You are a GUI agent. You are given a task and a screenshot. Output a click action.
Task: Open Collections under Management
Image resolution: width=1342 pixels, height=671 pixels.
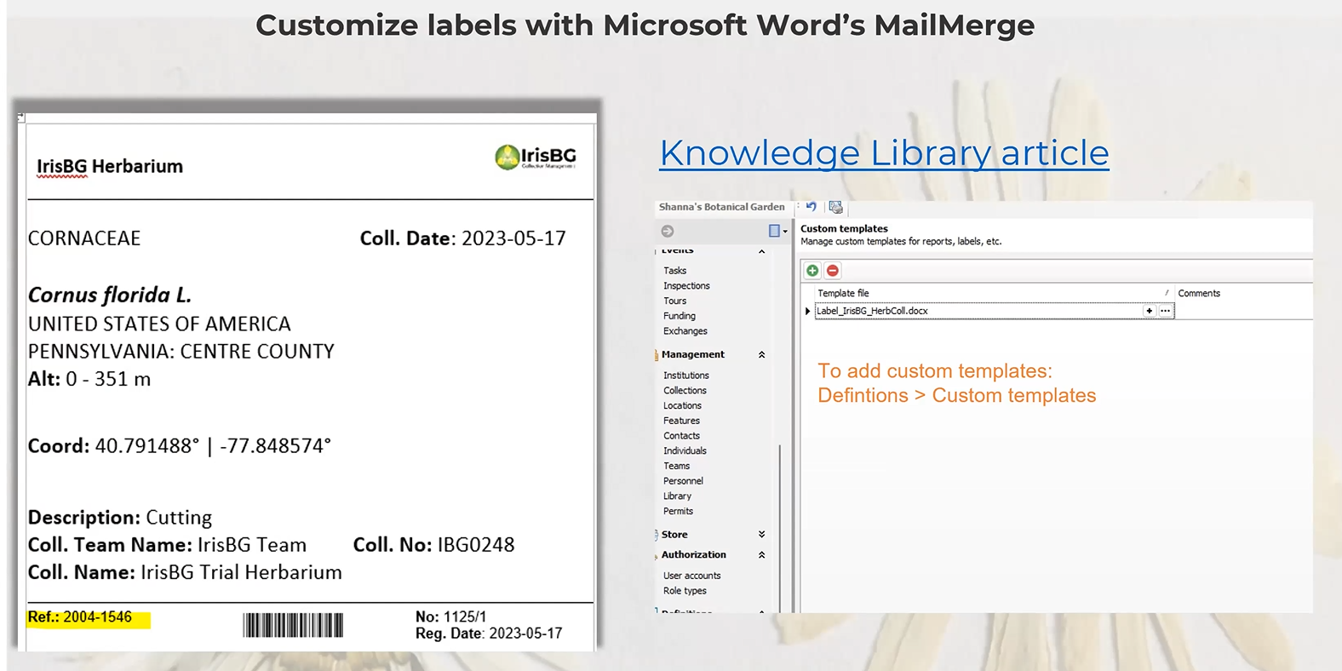[685, 391]
